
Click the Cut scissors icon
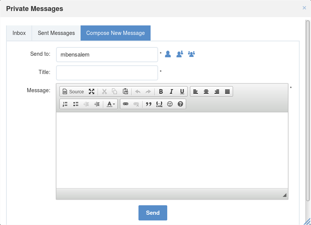[104, 91]
